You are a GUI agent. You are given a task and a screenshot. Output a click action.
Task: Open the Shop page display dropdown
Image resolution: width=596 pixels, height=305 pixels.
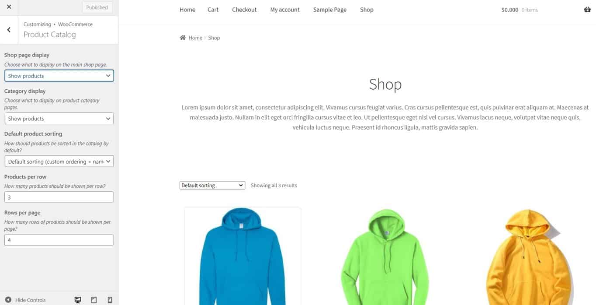point(59,76)
